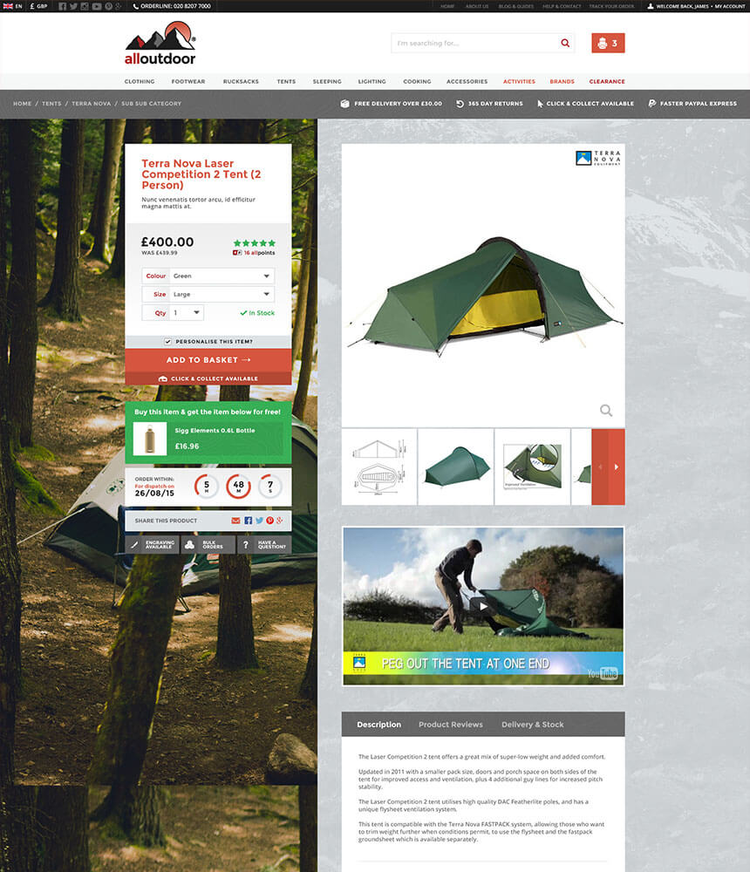Select the tent ventilation detail thumbnail
This screenshot has height=872, width=750.
(x=533, y=467)
